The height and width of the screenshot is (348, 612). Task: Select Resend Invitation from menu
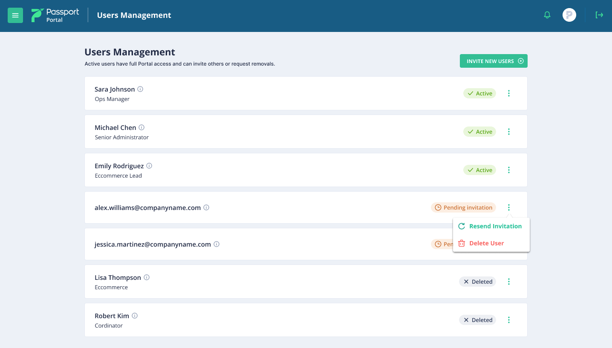pyautogui.click(x=495, y=226)
